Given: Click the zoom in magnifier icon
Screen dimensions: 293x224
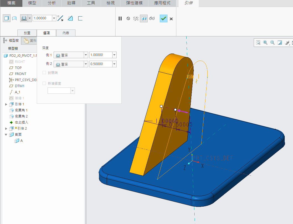Looking at the screenshot, I should 265,42.
